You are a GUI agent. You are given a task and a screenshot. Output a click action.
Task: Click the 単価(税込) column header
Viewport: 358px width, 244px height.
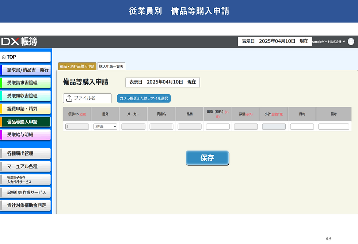(218, 114)
